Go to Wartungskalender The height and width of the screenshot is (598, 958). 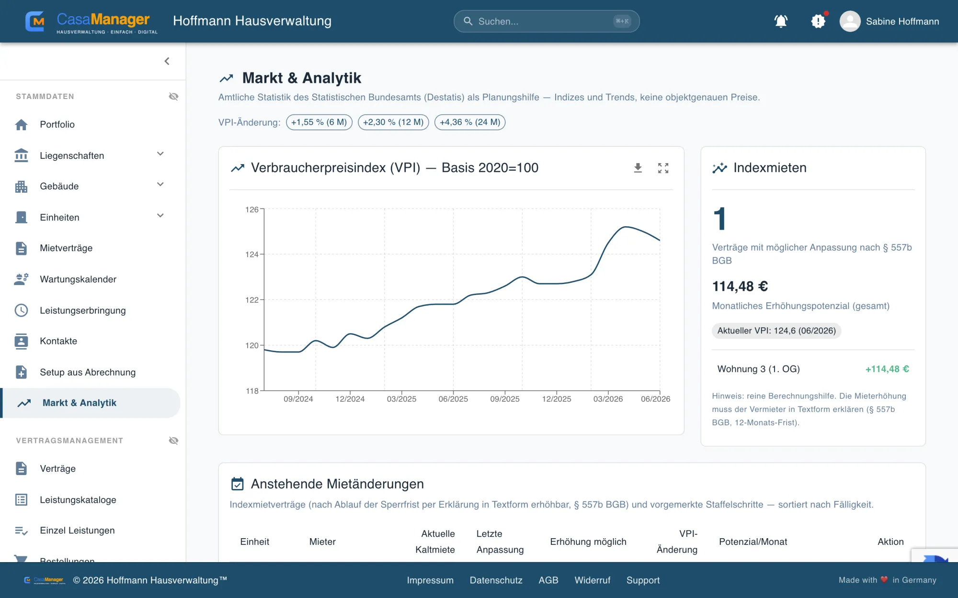point(91,279)
